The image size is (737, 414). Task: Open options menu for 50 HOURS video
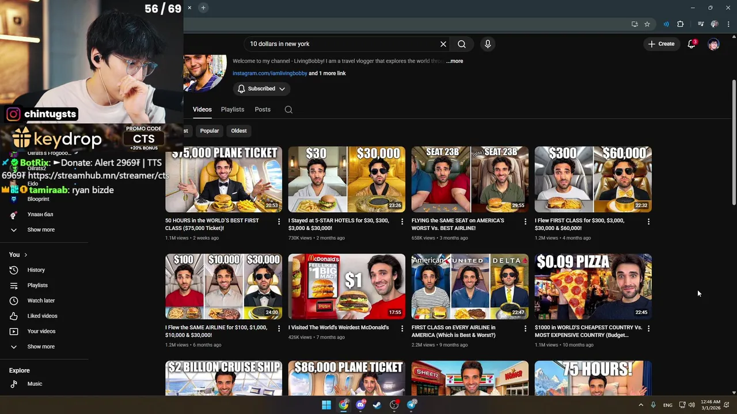tap(279, 221)
